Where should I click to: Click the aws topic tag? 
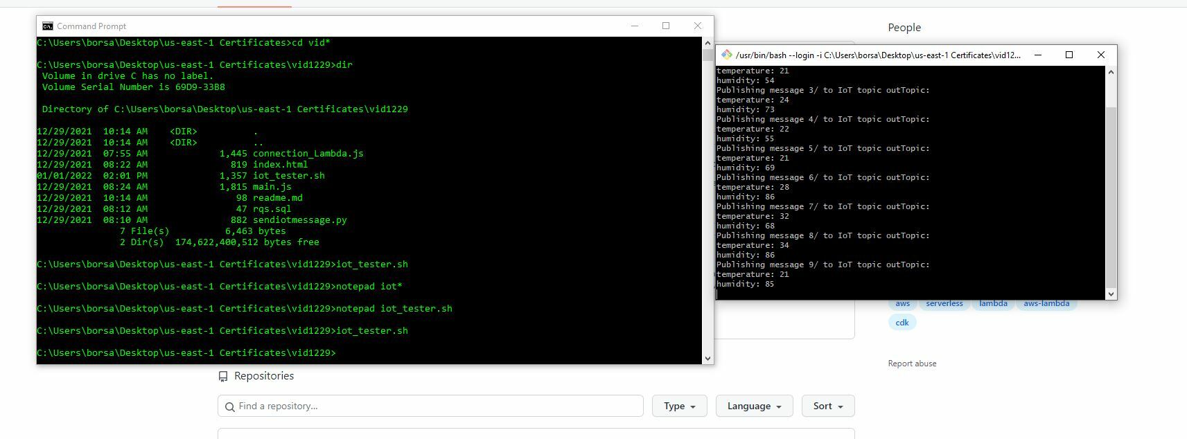pyautogui.click(x=902, y=304)
